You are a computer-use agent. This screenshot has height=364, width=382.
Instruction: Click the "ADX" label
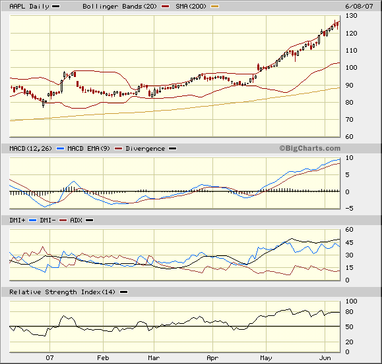(x=76, y=220)
